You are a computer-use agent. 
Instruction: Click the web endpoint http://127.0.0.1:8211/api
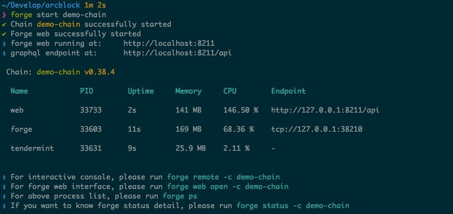click(325, 110)
